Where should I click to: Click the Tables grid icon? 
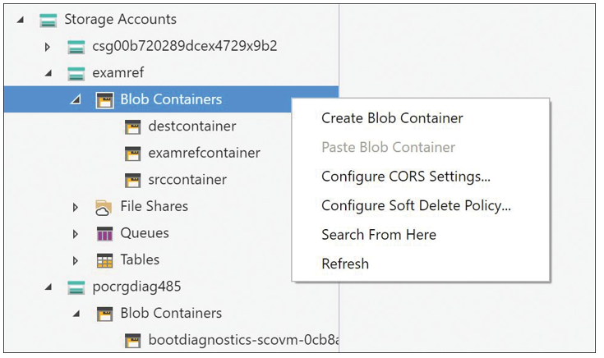click(x=104, y=260)
